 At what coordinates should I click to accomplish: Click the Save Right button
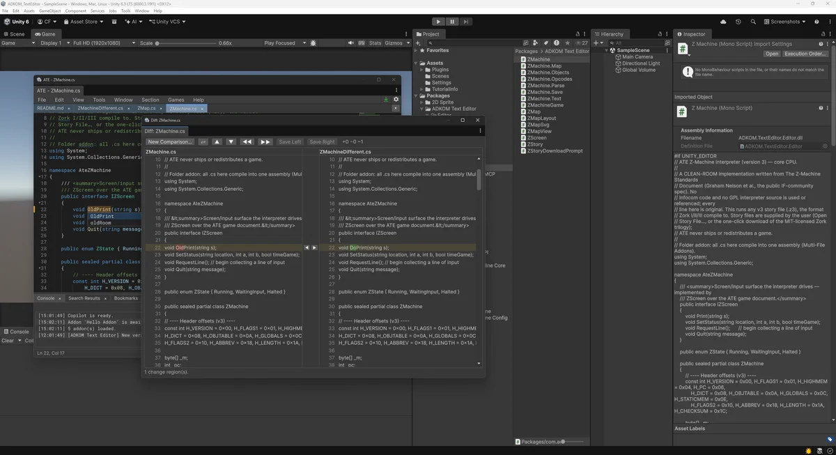323,141
